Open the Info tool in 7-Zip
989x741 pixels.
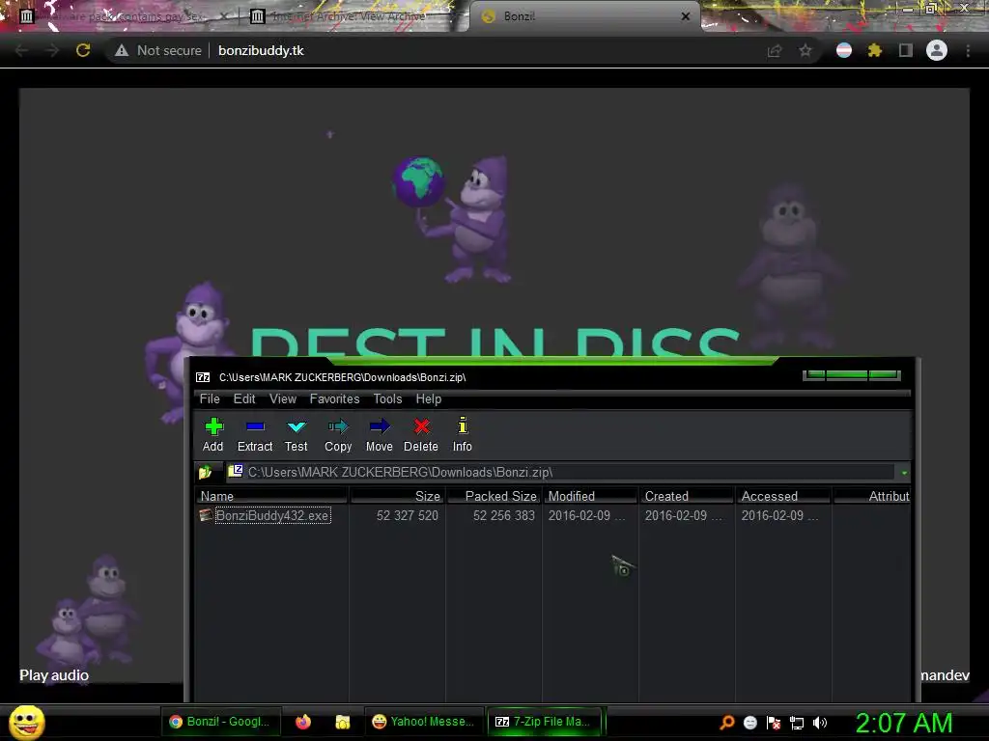click(463, 435)
